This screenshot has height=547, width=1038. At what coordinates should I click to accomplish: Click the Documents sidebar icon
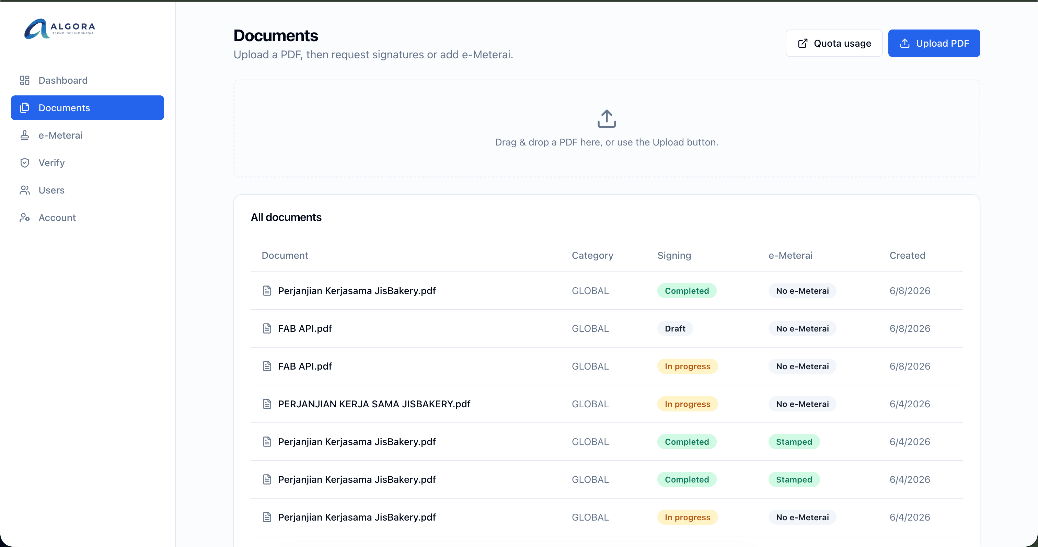(25, 107)
